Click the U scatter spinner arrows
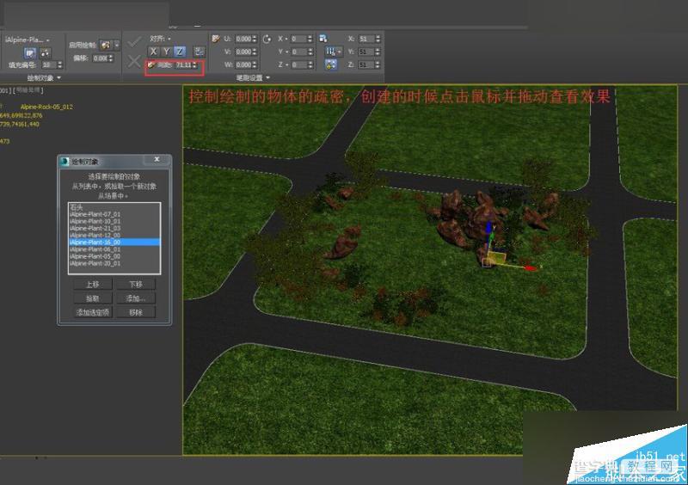This screenshot has height=485, width=688. [x=255, y=39]
